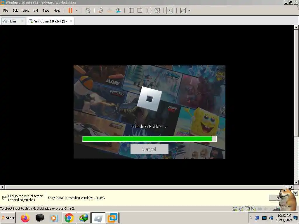Viewport: 299px width, 224px height.
Task: Open the File menu
Action: coord(6,10)
